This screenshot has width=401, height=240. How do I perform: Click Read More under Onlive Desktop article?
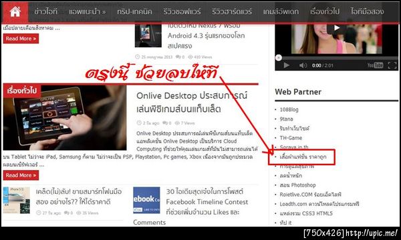(x=21, y=175)
